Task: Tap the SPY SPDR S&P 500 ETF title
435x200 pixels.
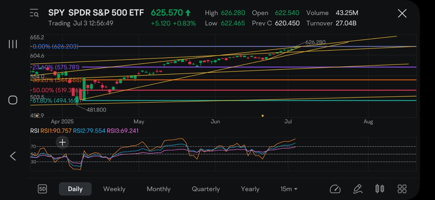Action: pyautogui.click(x=96, y=13)
